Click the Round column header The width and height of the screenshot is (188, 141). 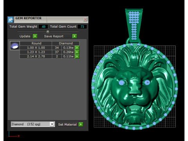36,43
